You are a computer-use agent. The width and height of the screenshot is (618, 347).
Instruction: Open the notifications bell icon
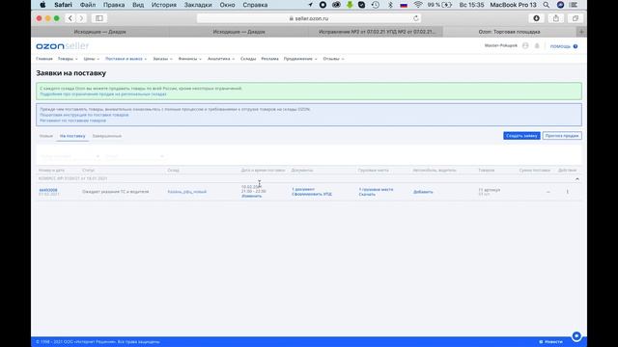click(x=537, y=45)
